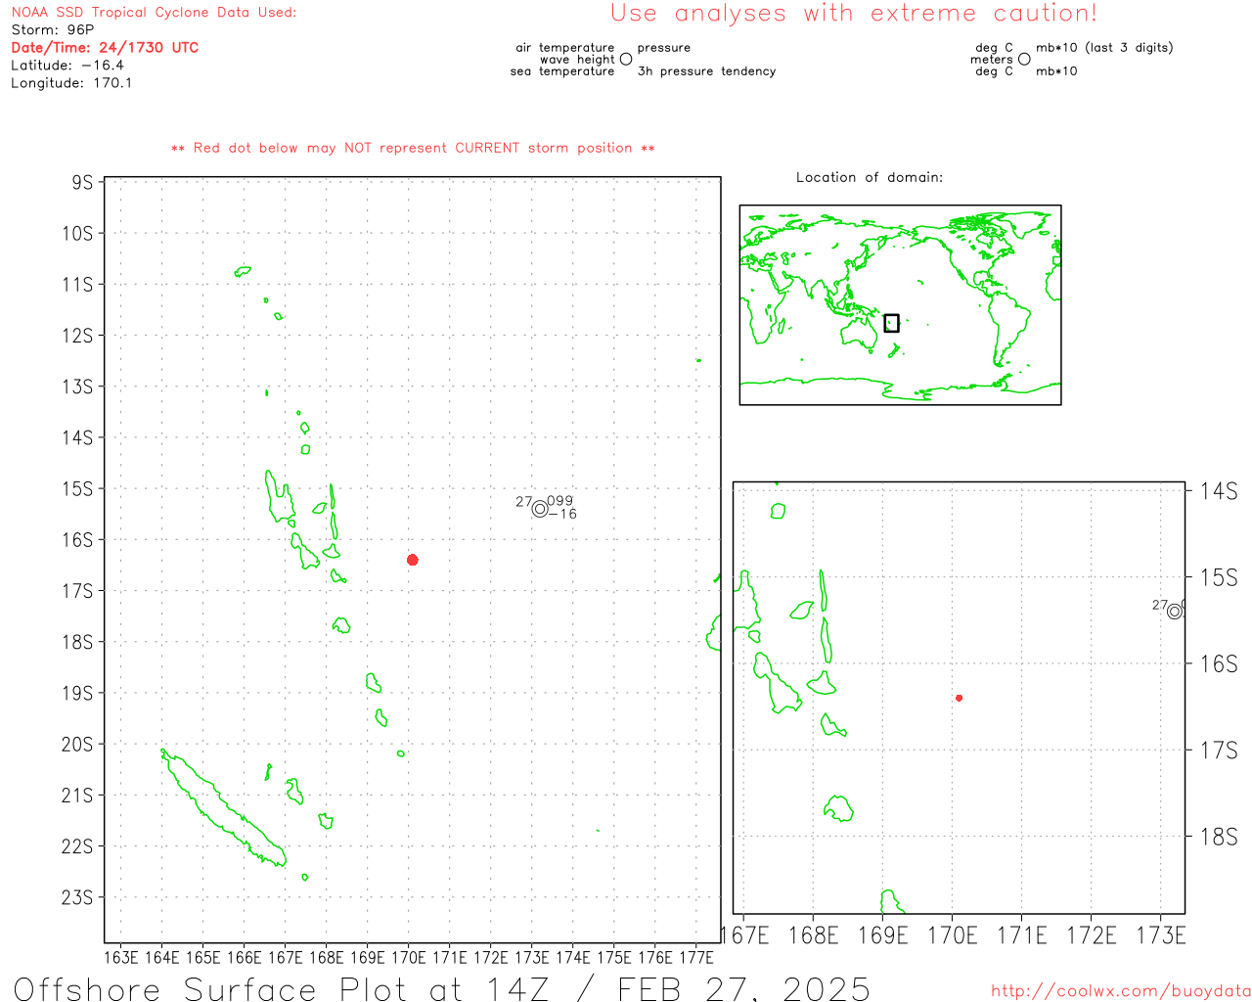
Task: Click the large New Caledonia island outline
Action: (222, 807)
